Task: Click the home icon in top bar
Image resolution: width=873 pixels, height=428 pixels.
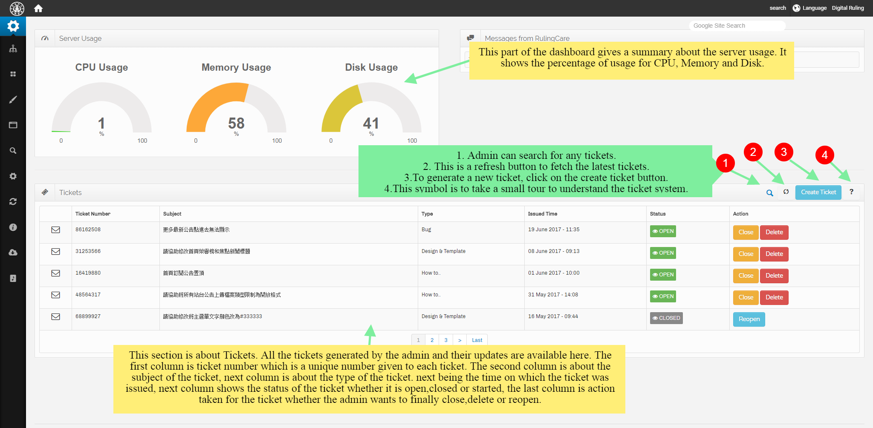Action: 38,9
